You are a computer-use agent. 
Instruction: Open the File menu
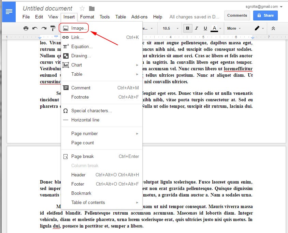26,17
